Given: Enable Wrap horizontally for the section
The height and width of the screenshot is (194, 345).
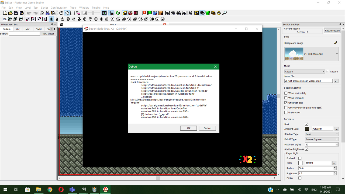Looking at the screenshot, I should (286, 93).
